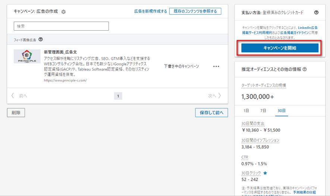Click help icon next to フィード画像広告
The height and width of the screenshot is (196, 330).
41,40
